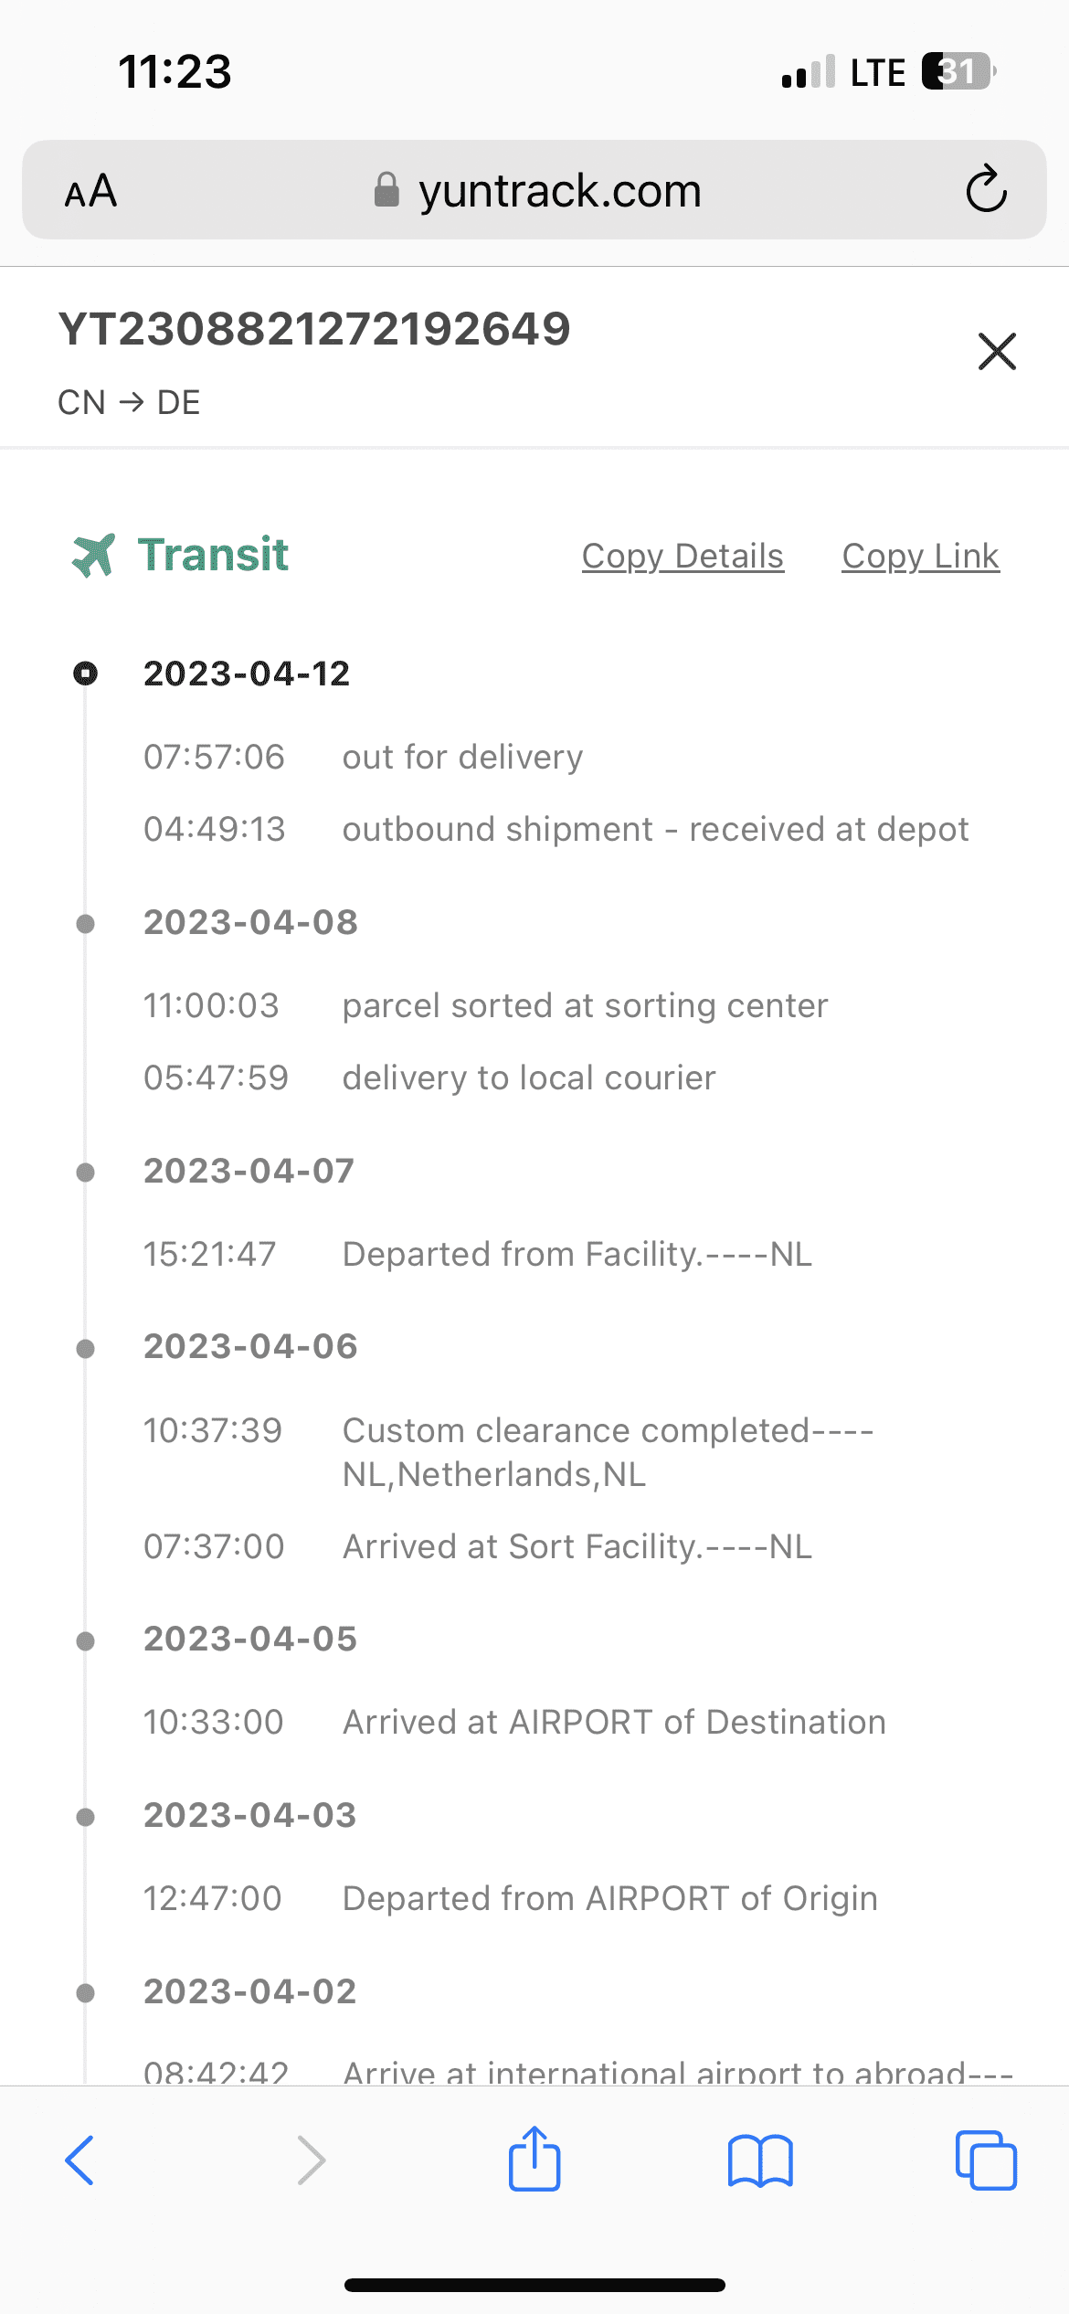Open the AA text size menu
The image size is (1069, 2314).
pyautogui.click(x=90, y=191)
